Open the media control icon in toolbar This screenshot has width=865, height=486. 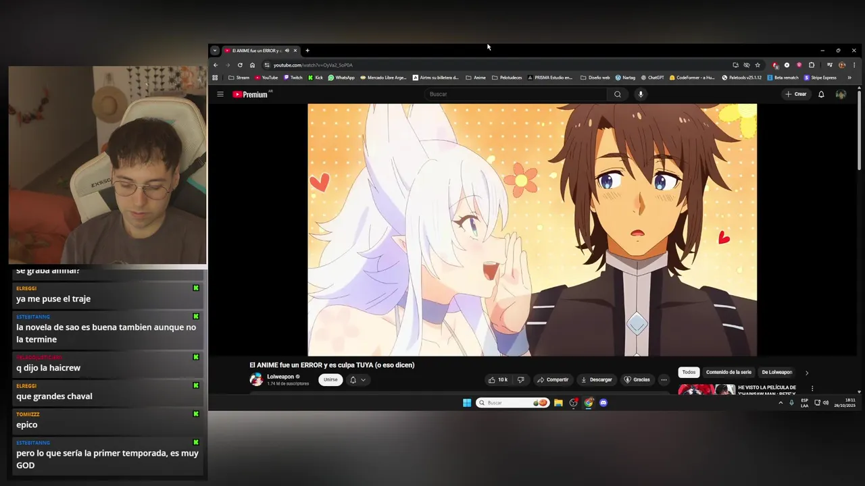831,65
